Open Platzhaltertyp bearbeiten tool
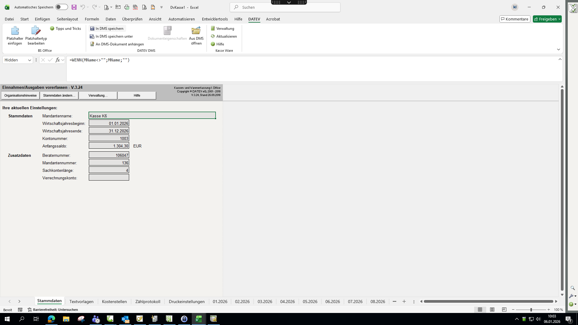578x325 pixels. tap(36, 31)
